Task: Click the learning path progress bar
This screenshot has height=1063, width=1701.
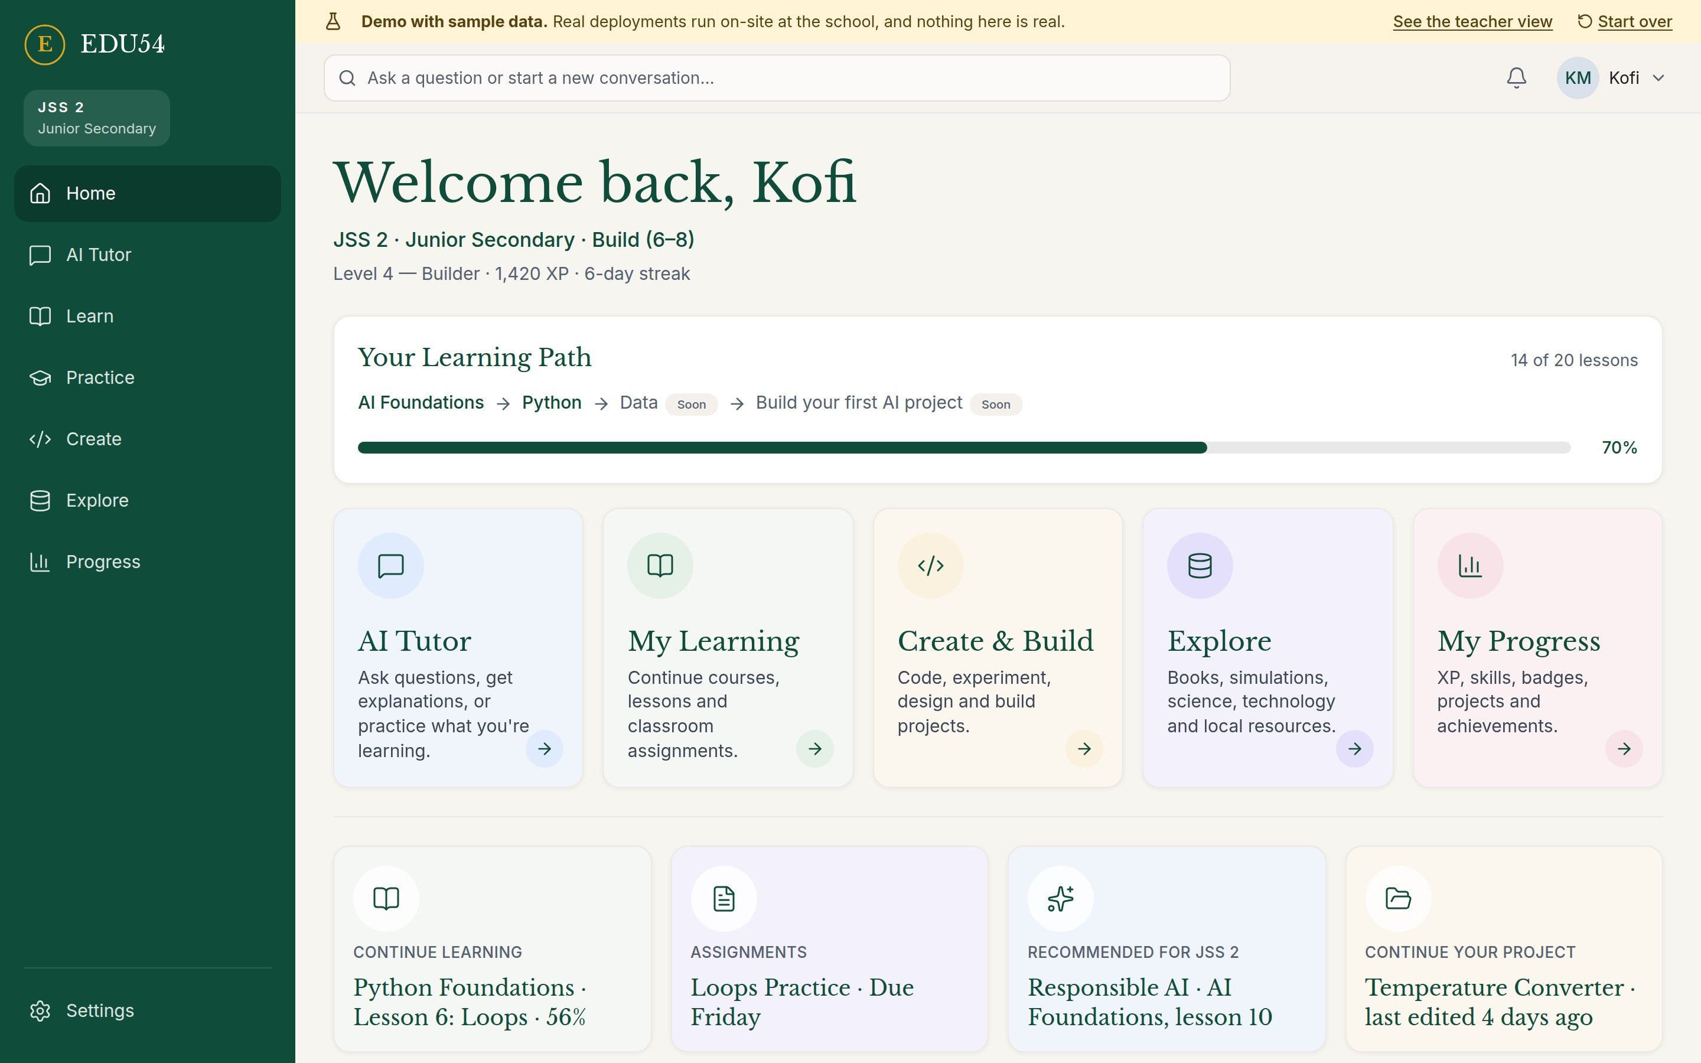Action: click(964, 448)
